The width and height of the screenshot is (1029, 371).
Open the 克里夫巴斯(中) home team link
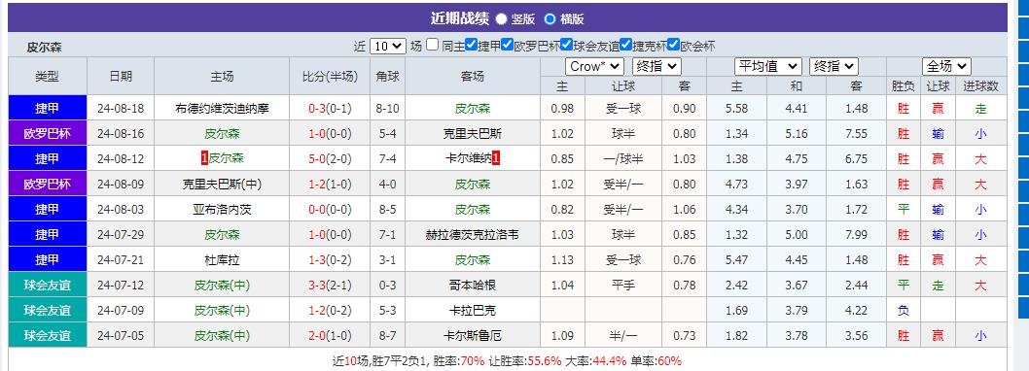click(x=222, y=185)
